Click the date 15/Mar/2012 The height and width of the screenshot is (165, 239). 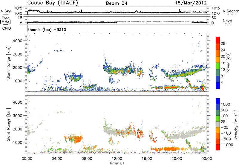pos(191,3)
